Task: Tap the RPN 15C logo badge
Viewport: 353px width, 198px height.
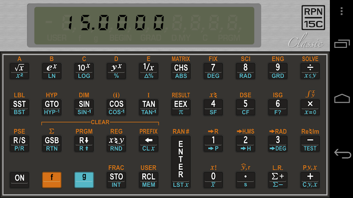Action: [313, 18]
